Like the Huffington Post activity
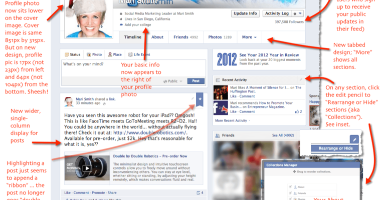381x200 pixels. click(x=233, y=96)
